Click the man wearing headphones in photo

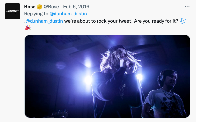(x=163, y=94)
